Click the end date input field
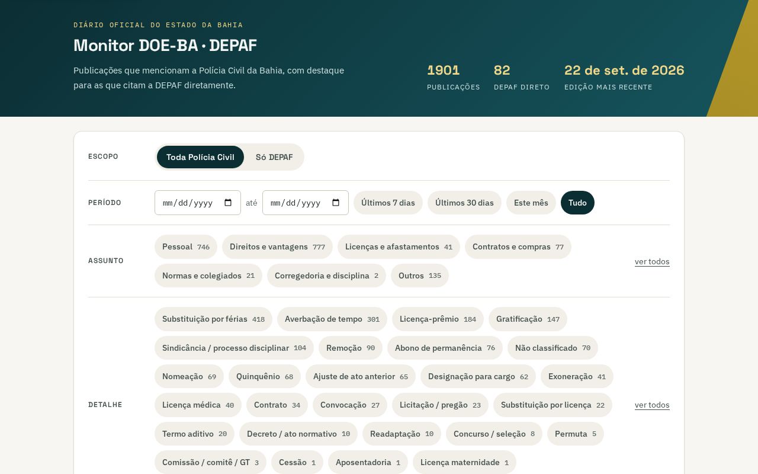Image resolution: width=758 pixels, height=474 pixels. pyautogui.click(x=306, y=203)
